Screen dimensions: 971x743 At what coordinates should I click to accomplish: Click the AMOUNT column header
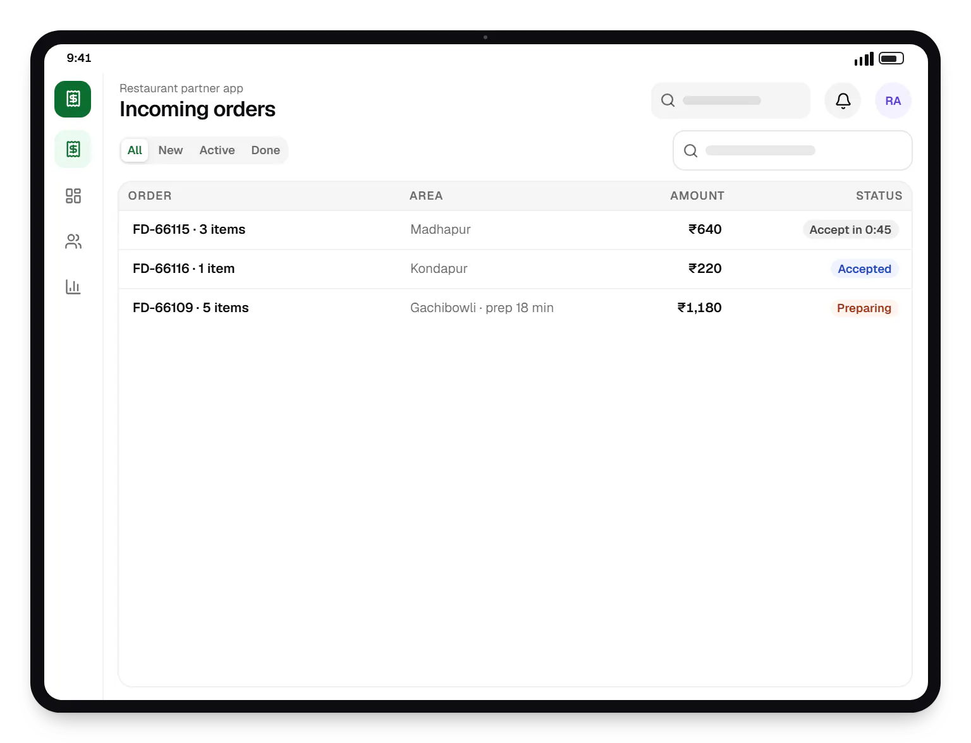click(x=697, y=196)
